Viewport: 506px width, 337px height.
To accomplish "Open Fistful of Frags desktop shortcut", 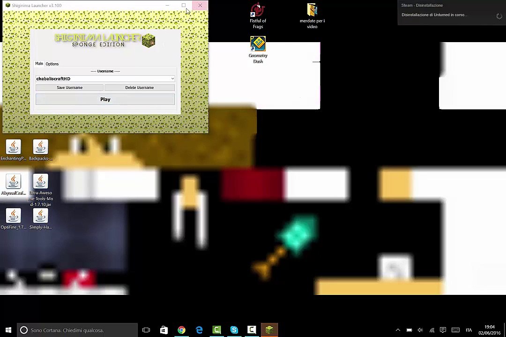I will 258,16.
